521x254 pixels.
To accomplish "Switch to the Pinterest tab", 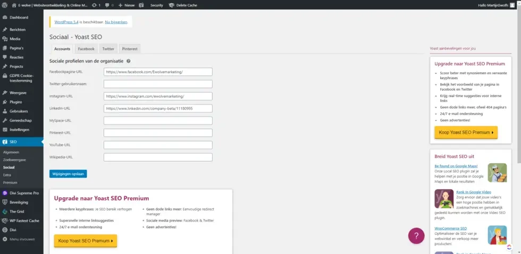I will coord(130,49).
